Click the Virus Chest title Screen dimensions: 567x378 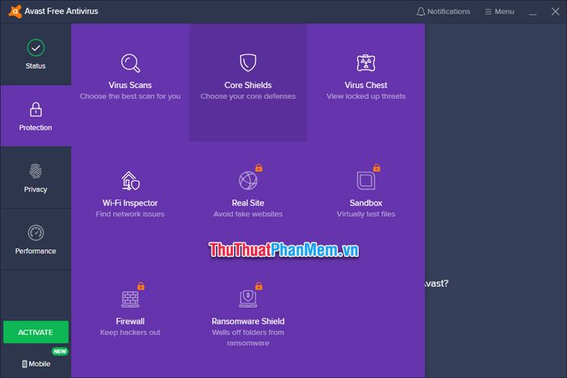click(366, 85)
